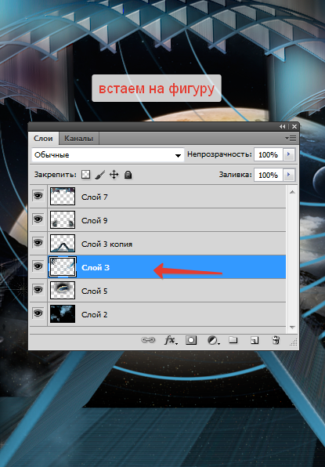Viewport: 325px width, 467px height.
Task: Toggle visibility of Слой 3 копия
Action: 38,243
